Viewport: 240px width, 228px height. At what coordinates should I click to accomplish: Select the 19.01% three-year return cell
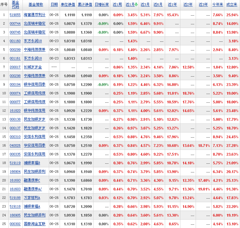(204, 189)
